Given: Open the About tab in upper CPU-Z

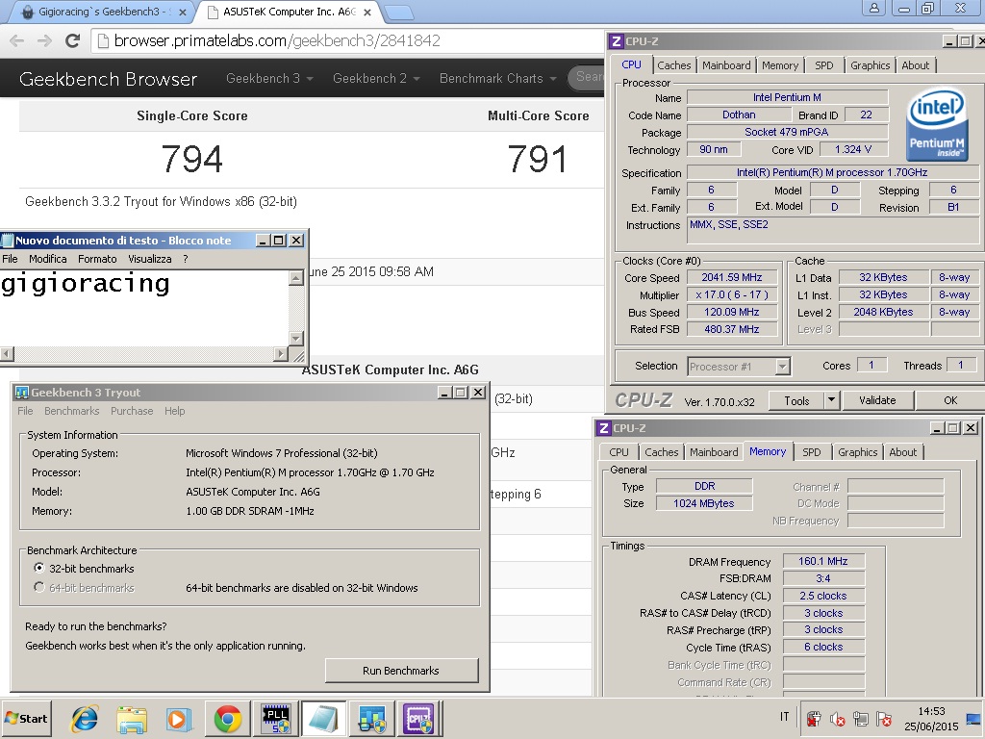Looking at the screenshot, I should 916,65.
